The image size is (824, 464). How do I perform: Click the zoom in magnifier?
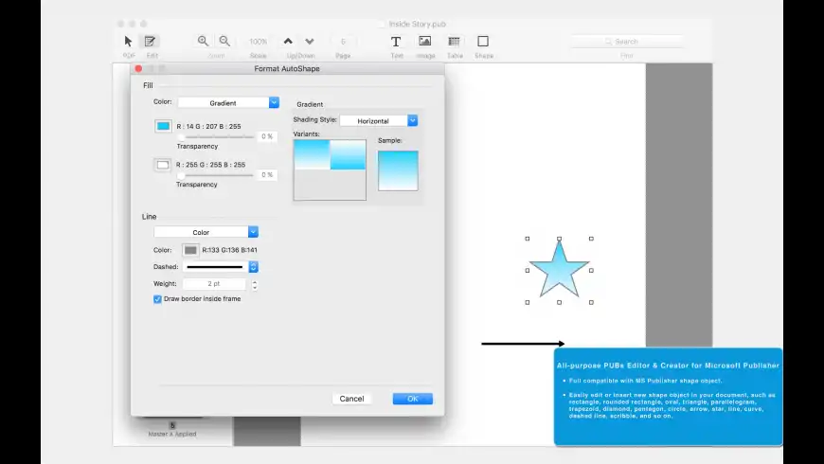coord(203,41)
